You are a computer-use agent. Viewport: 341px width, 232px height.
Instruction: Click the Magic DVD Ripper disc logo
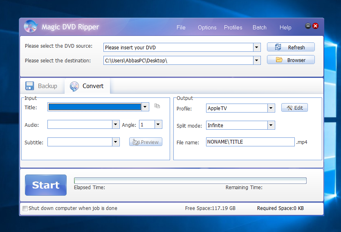pyautogui.click(x=31, y=27)
